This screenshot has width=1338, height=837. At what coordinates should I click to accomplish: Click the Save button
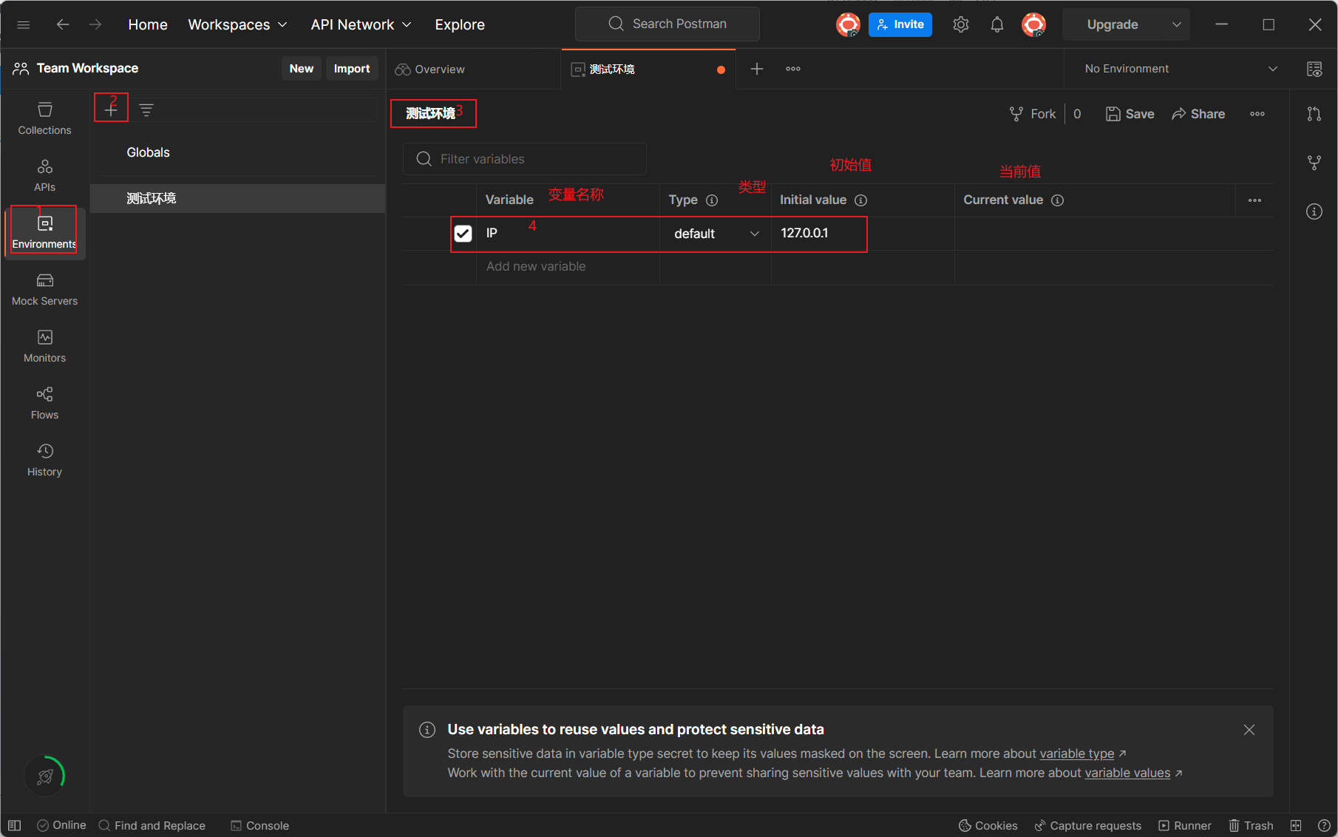tap(1130, 114)
